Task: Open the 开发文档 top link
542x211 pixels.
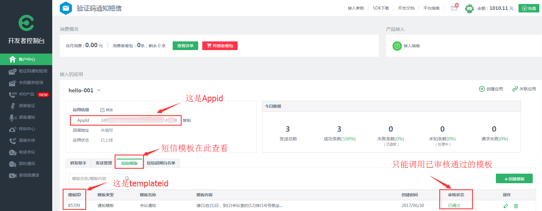Action: 406,8
